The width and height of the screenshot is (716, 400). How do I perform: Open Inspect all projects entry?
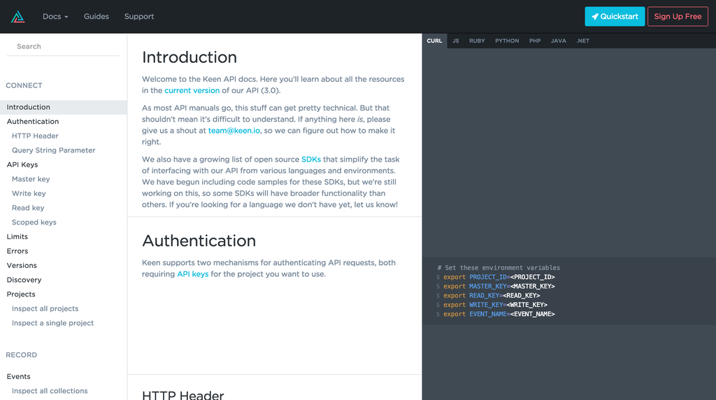click(x=45, y=308)
